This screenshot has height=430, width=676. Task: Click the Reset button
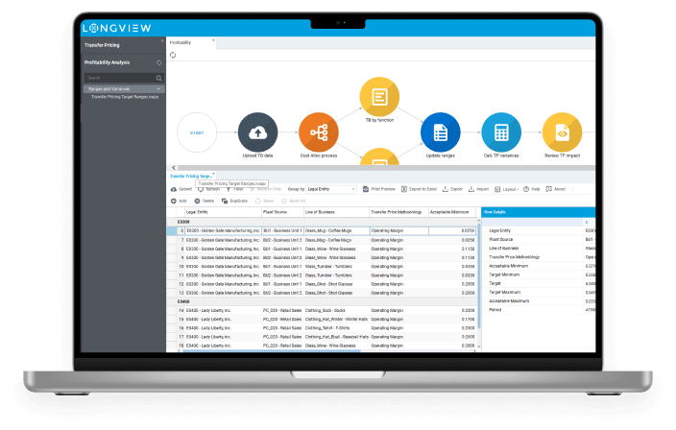tap(264, 201)
